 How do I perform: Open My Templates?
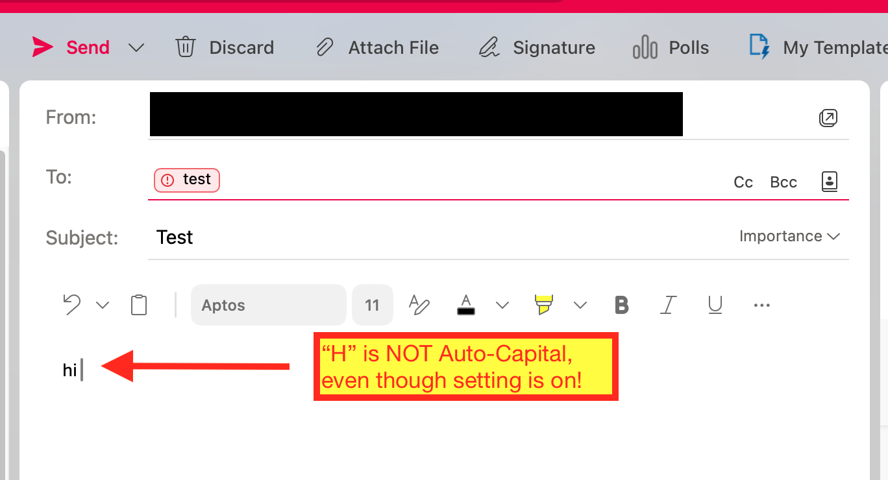818,47
